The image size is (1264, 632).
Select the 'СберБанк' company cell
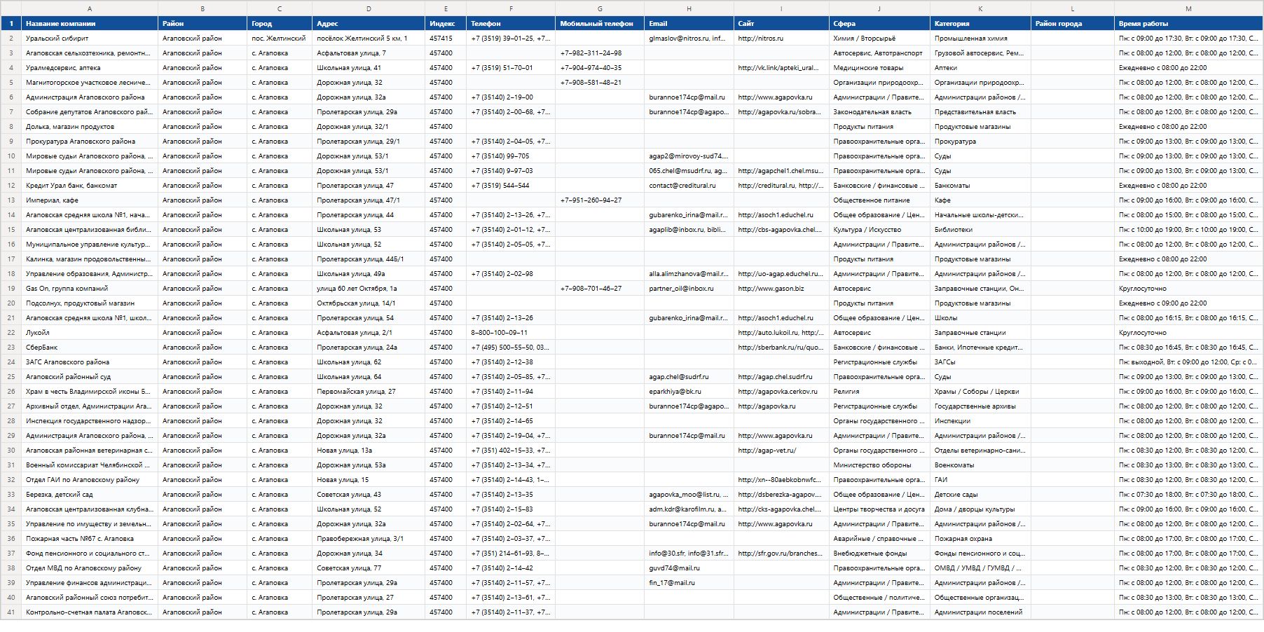90,348
